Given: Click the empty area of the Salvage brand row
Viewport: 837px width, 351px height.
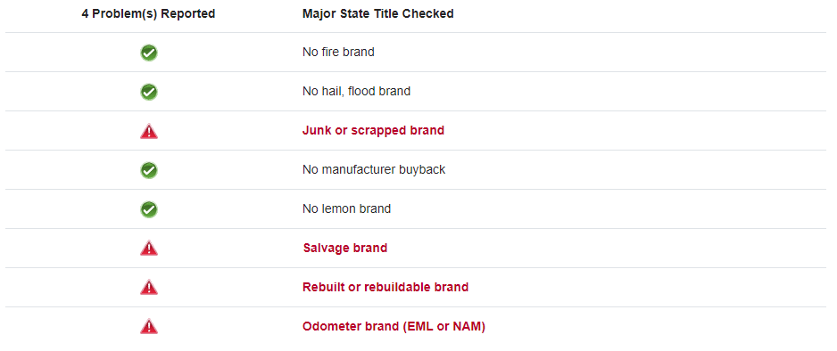Looking at the screenshot, I should [x=607, y=249].
